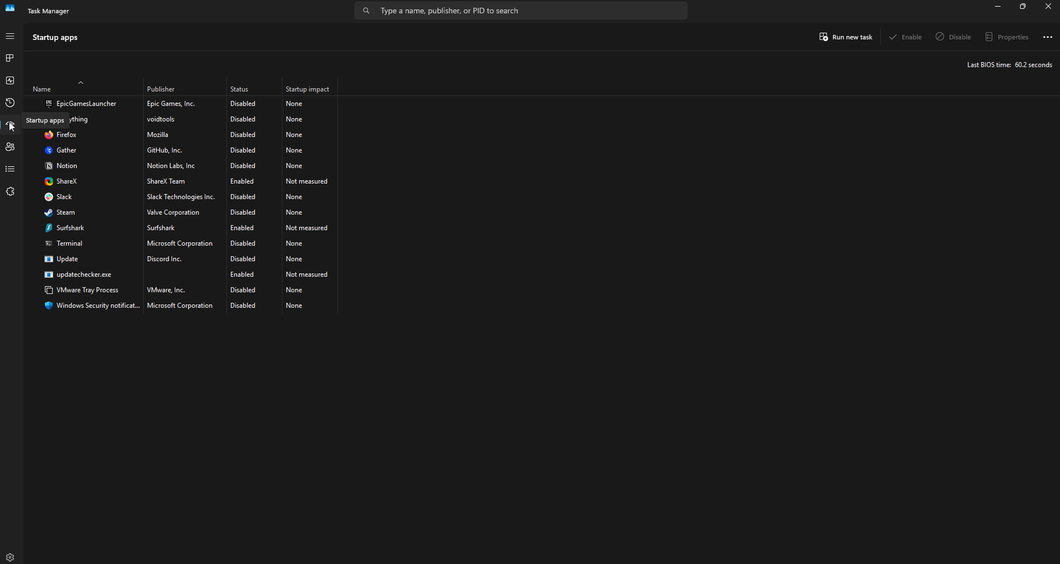The width and height of the screenshot is (1060, 564).
Task: Select the Firefox row name
Action: (x=67, y=135)
